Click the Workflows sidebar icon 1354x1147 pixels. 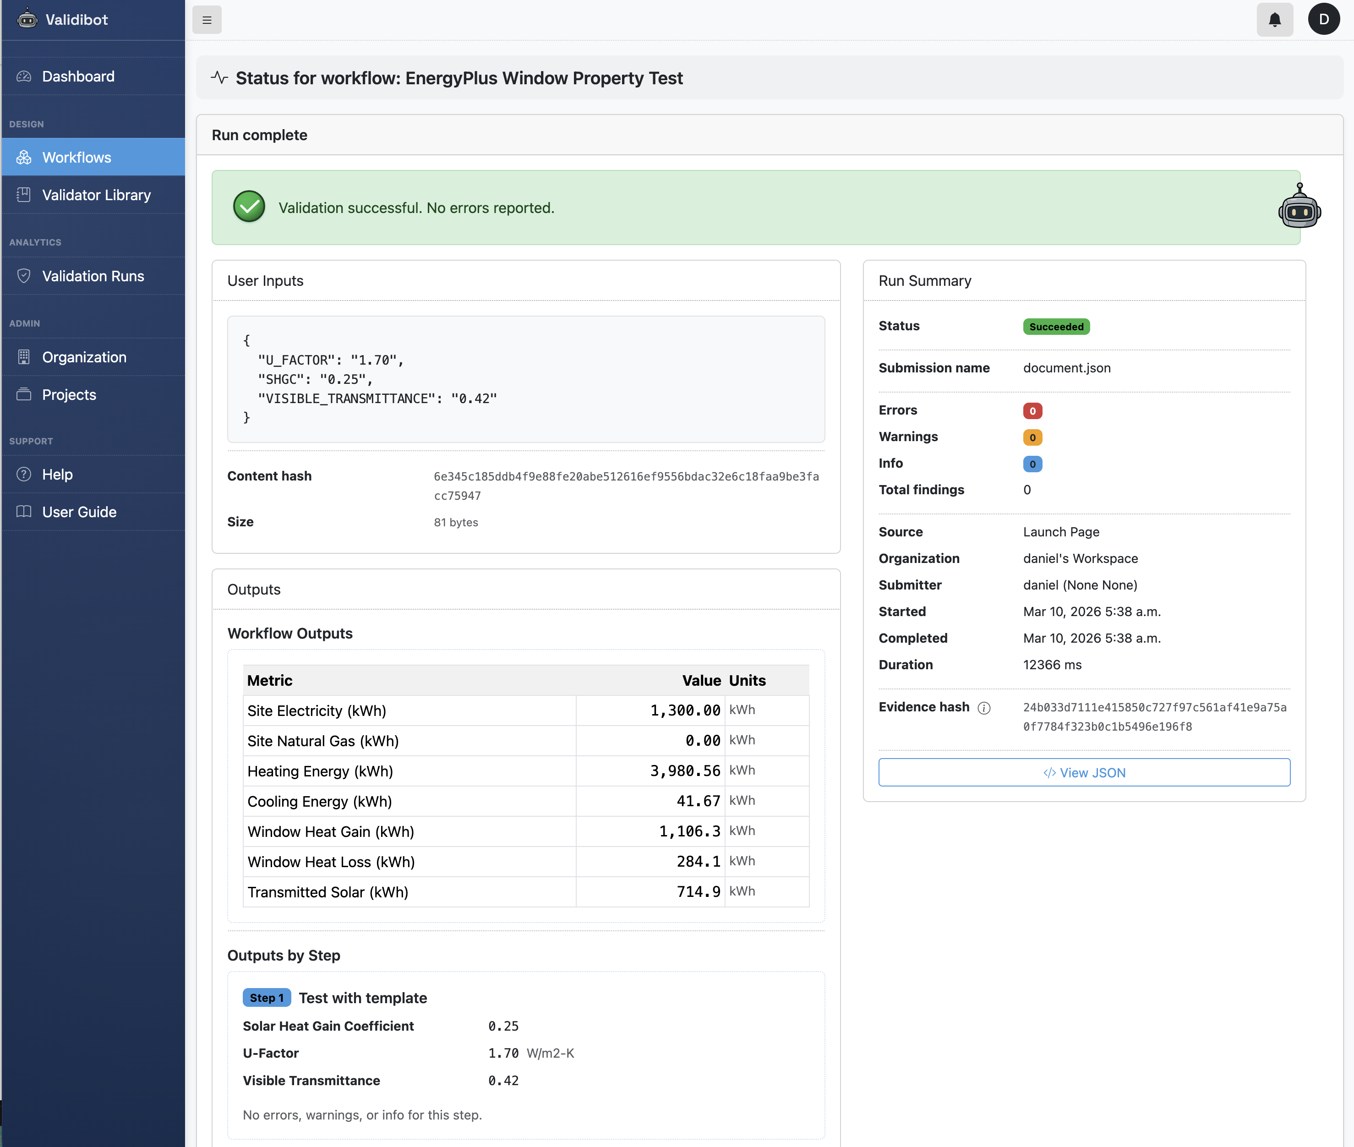(24, 158)
